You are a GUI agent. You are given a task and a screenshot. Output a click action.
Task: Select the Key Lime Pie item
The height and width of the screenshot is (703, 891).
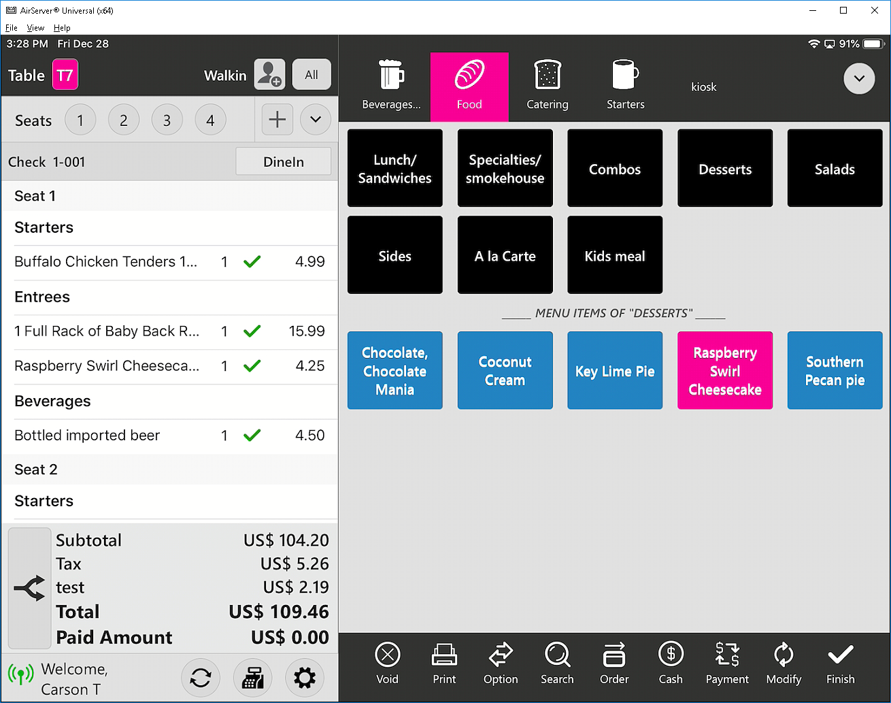(x=615, y=371)
